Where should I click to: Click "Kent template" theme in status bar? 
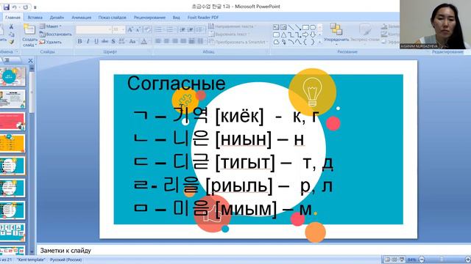click(31, 260)
